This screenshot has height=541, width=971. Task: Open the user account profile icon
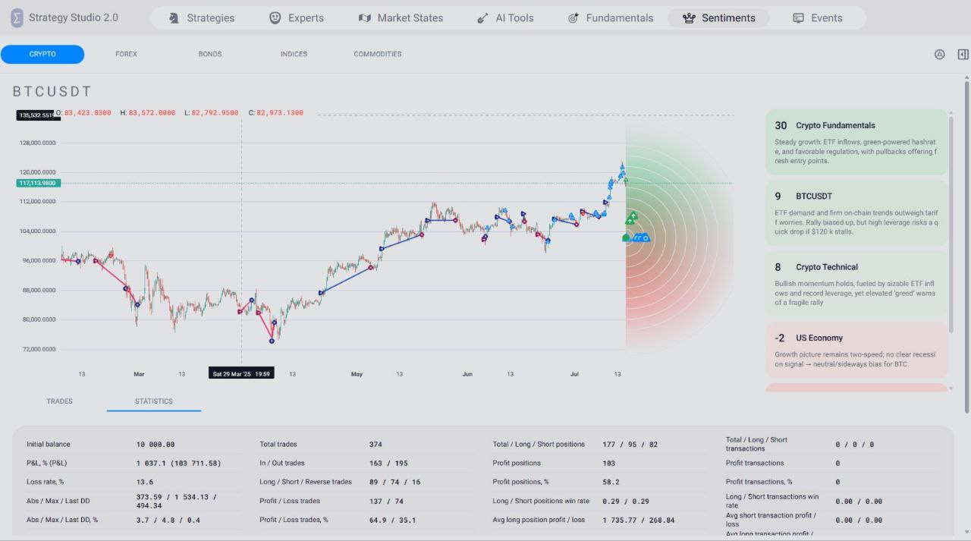click(x=939, y=55)
